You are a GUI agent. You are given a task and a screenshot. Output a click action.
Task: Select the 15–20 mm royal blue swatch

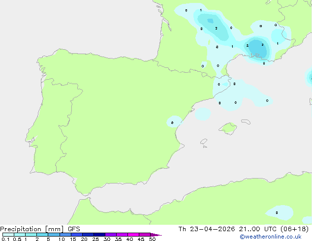coord(76,235)
